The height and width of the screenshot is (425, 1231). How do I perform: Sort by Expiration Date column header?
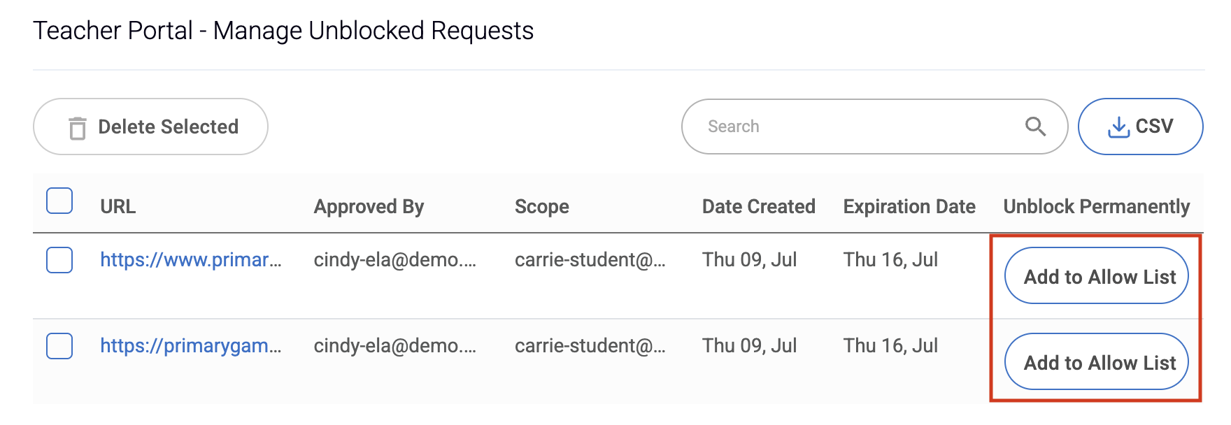click(909, 207)
